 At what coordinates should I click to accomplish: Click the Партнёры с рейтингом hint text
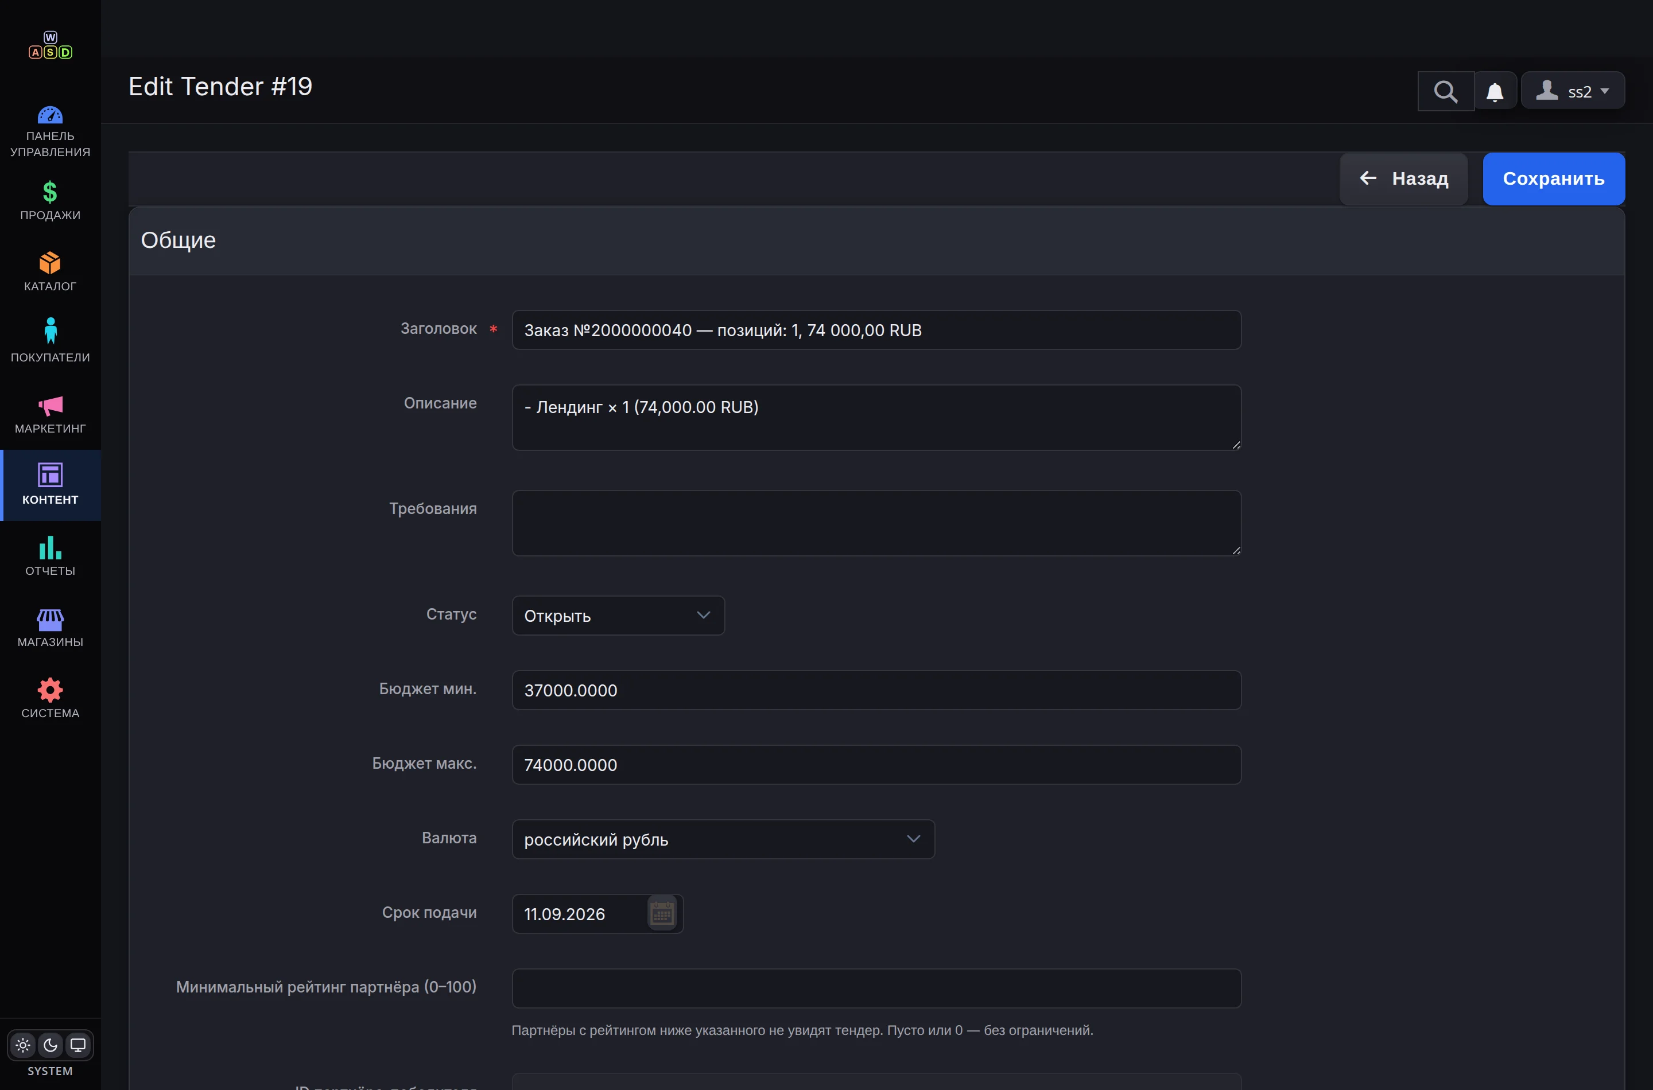[x=802, y=1030]
